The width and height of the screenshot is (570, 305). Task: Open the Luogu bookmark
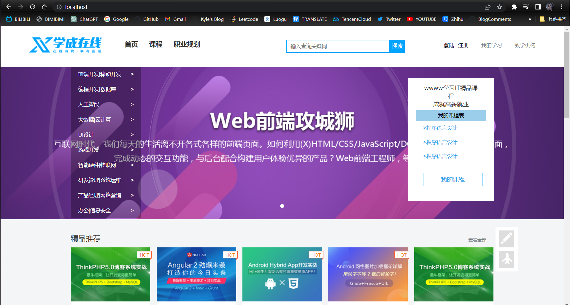coord(275,19)
